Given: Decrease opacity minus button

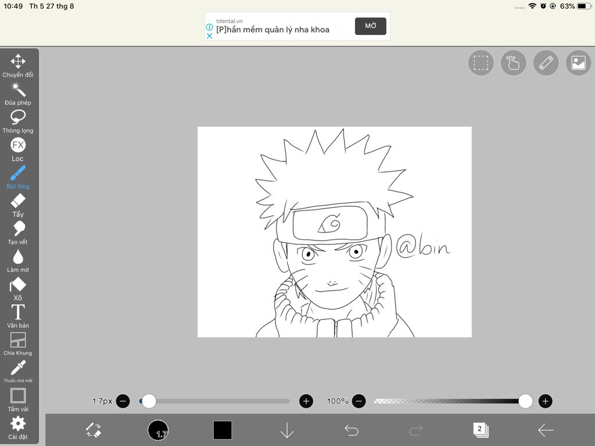Looking at the screenshot, I should [359, 401].
